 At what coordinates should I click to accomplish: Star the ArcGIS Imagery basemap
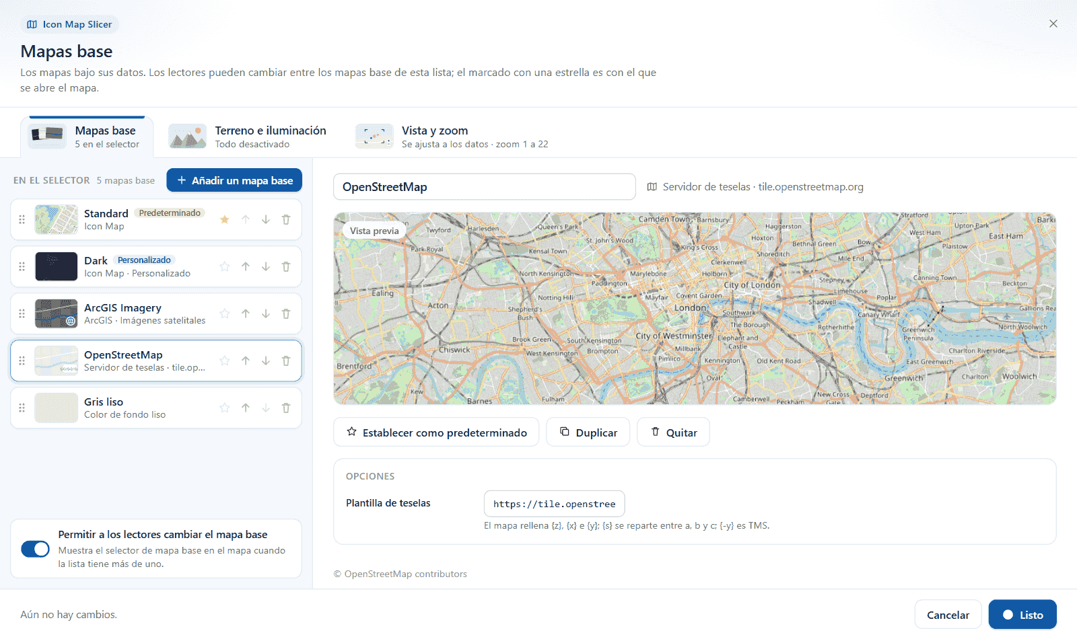coord(225,313)
